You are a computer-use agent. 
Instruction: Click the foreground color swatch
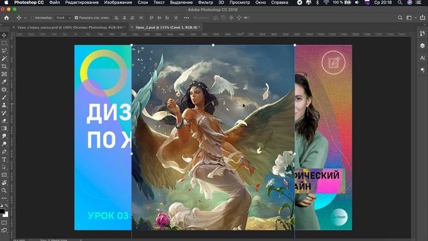pos(2,211)
